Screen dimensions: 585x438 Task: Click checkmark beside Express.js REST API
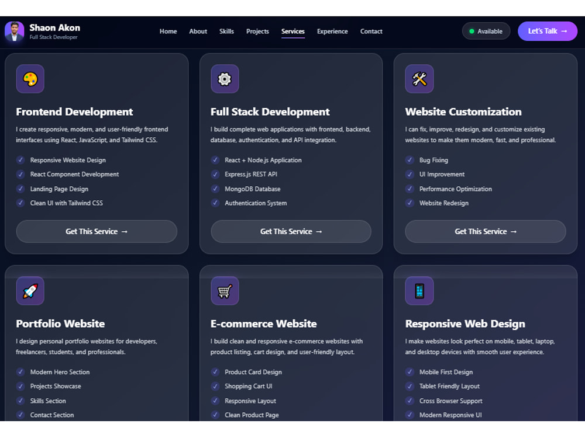215,174
